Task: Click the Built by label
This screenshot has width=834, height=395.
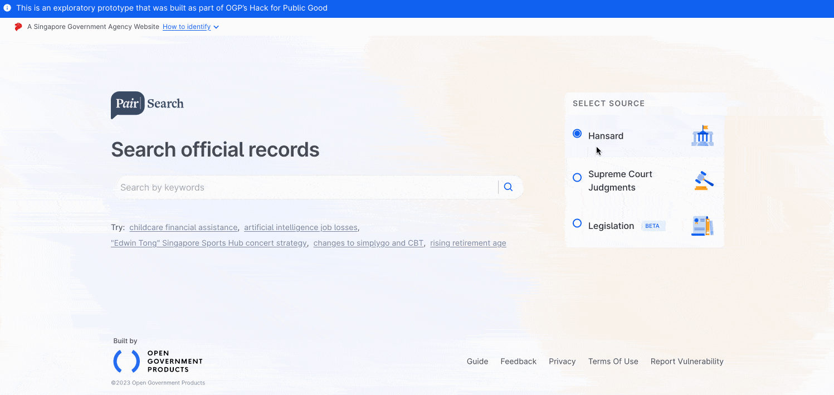Action: (x=125, y=341)
